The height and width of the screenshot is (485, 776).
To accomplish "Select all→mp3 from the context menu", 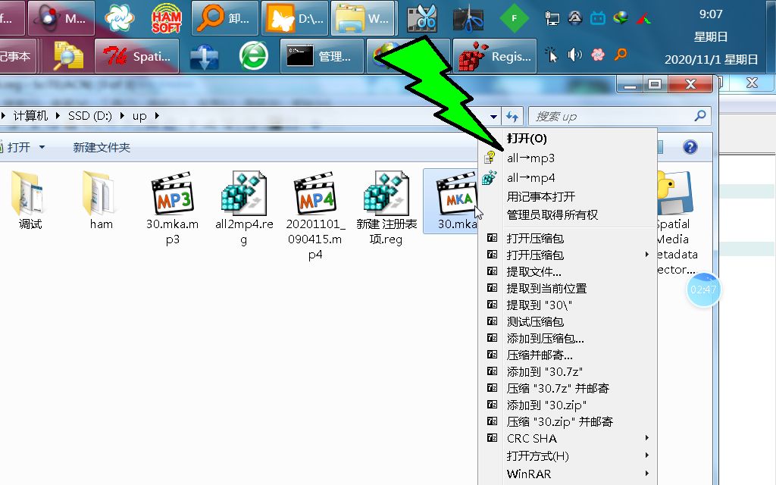I will (x=530, y=158).
